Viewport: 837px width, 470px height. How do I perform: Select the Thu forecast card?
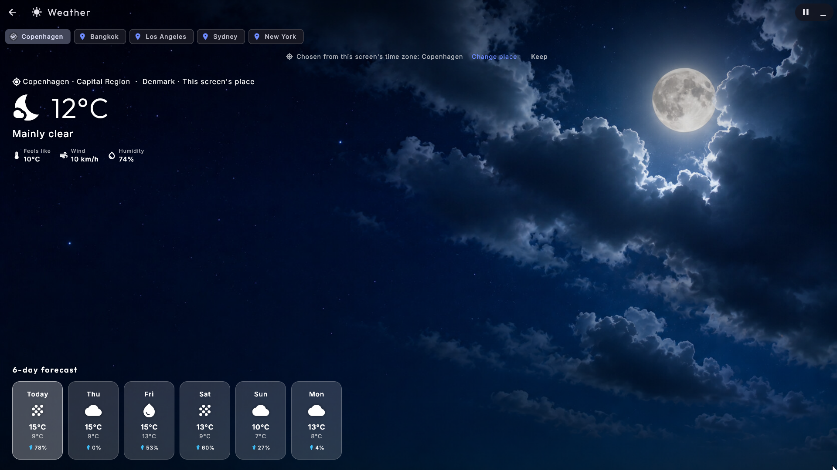click(93, 420)
